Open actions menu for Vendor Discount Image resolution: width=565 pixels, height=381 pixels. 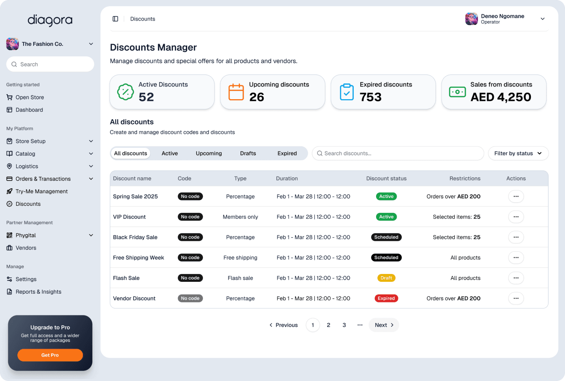pos(516,298)
